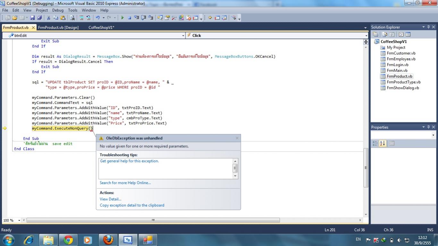The height and width of the screenshot is (246, 438).
Task: Click the Open File toolbar icon
Action: 15,18
